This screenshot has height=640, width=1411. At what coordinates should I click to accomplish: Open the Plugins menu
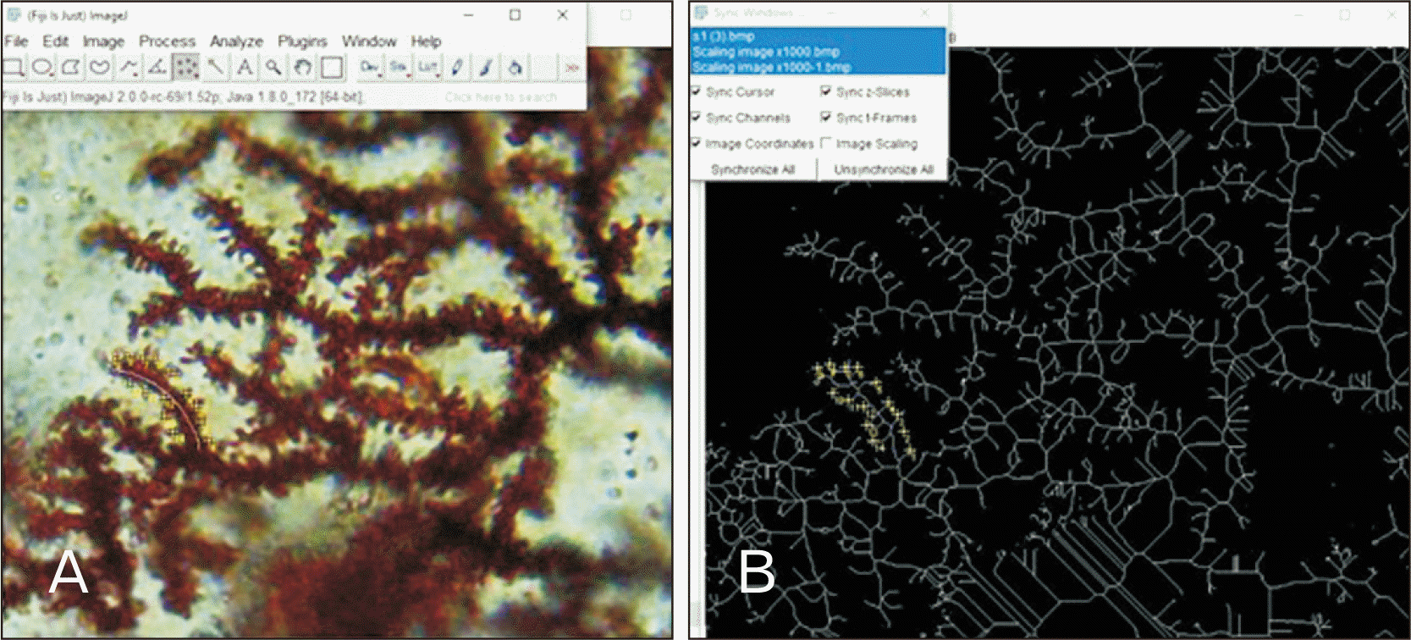tap(302, 41)
